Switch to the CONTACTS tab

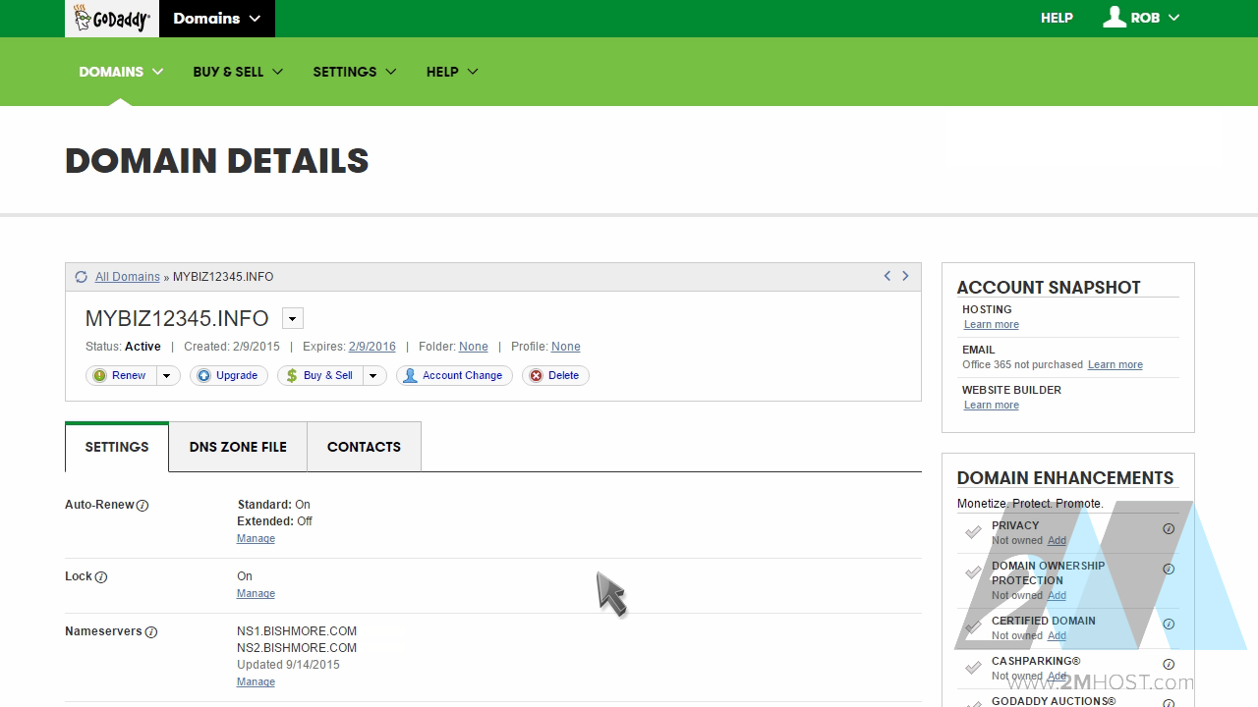pos(364,447)
